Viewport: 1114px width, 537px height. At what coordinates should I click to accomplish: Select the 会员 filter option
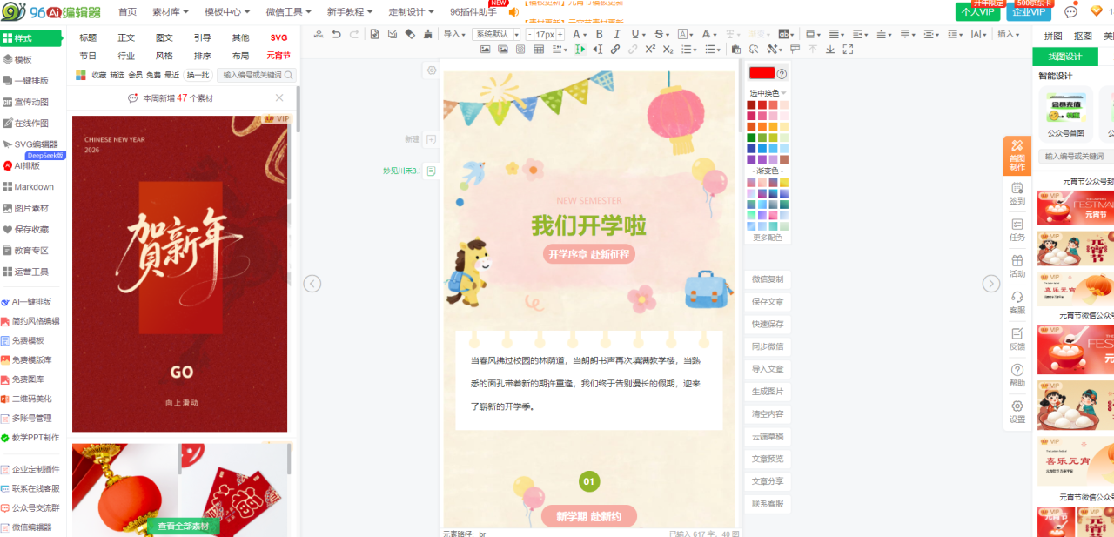(x=135, y=76)
